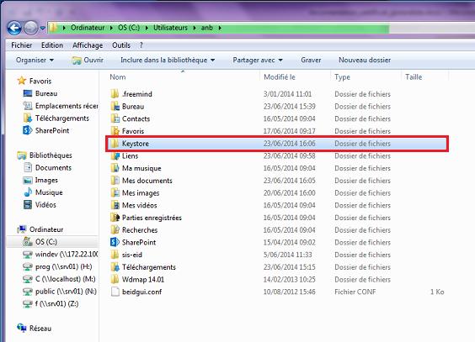Viewport: 475px width, 342px height.
Task: Click the Graver toolbar button
Action: (311, 61)
